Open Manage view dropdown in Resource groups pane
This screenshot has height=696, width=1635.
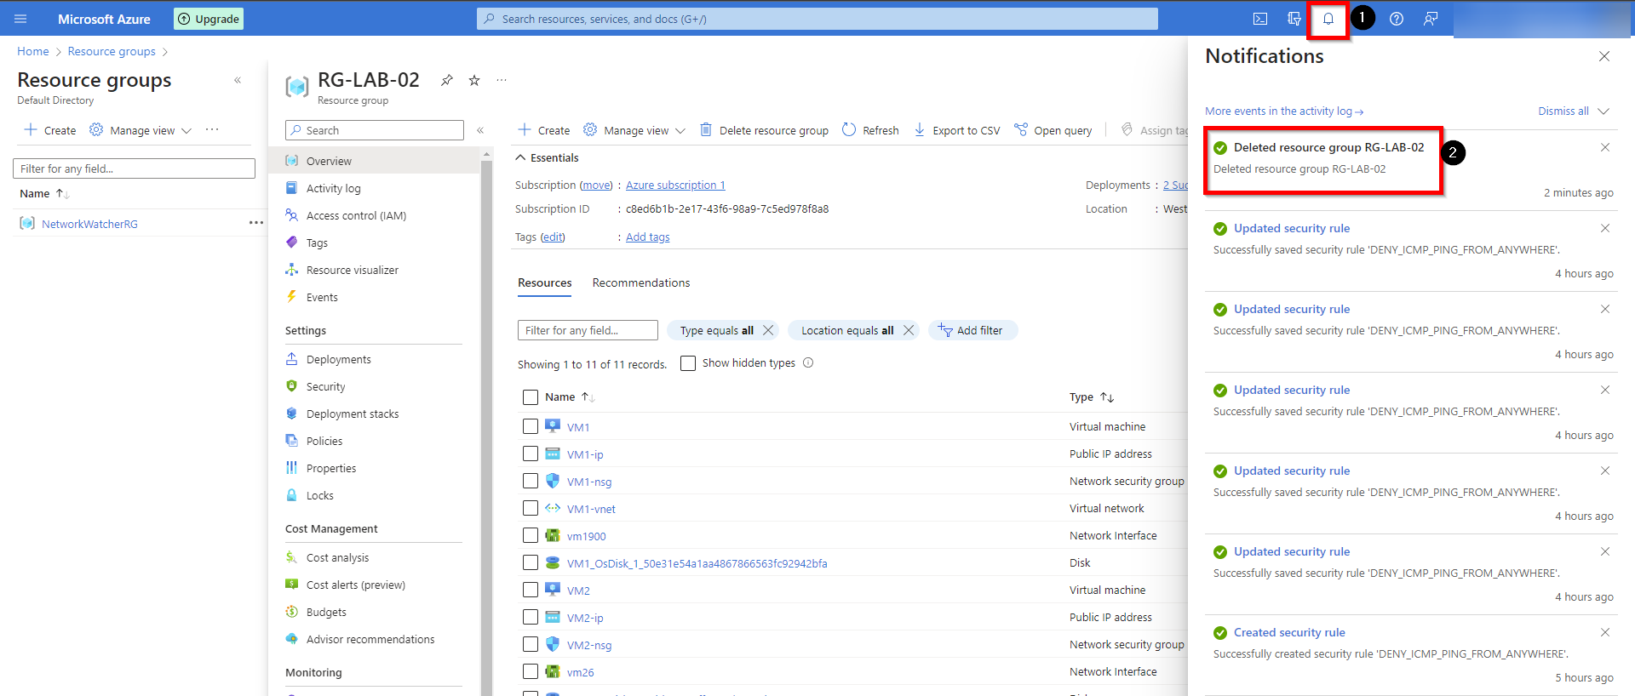pos(141,130)
